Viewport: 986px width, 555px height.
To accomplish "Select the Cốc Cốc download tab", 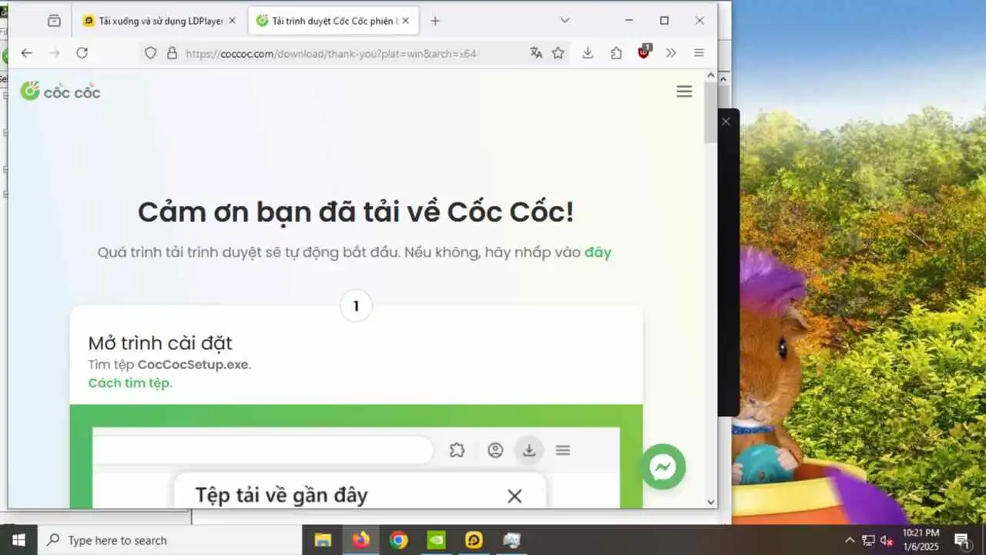I will click(x=334, y=21).
